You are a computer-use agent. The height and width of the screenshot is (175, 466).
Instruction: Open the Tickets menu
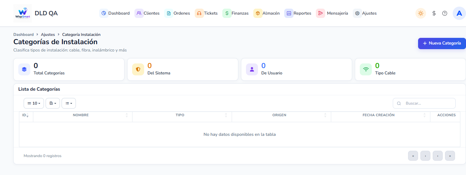206,13
